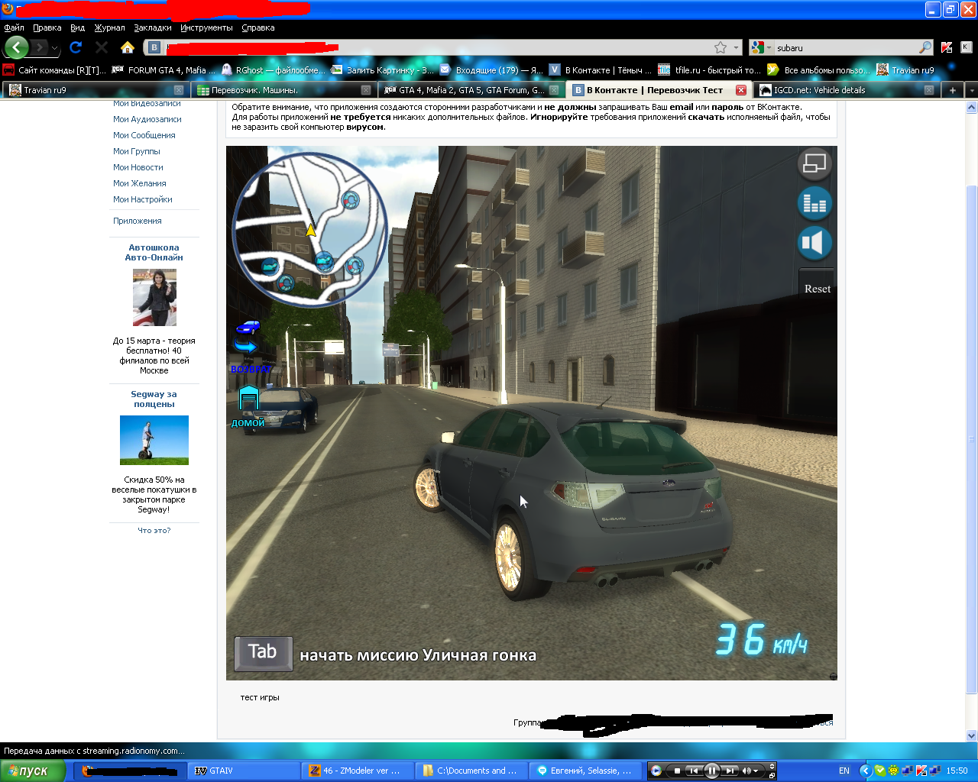Image resolution: width=978 pixels, height=782 pixels.
Task: Switch to the IGCD.net: Vehicle details tab
Action: pyautogui.click(x=847, y=90)
